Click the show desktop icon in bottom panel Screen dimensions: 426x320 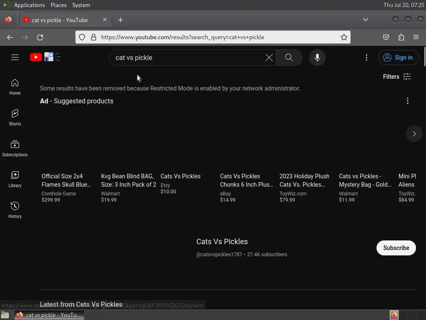(x=5, y=315)
